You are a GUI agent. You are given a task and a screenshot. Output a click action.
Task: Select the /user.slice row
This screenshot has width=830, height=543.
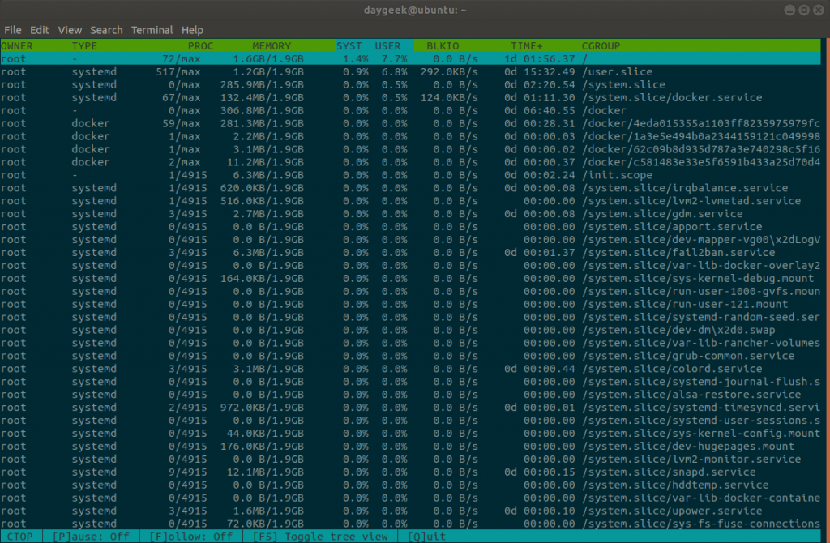(324, 71)
